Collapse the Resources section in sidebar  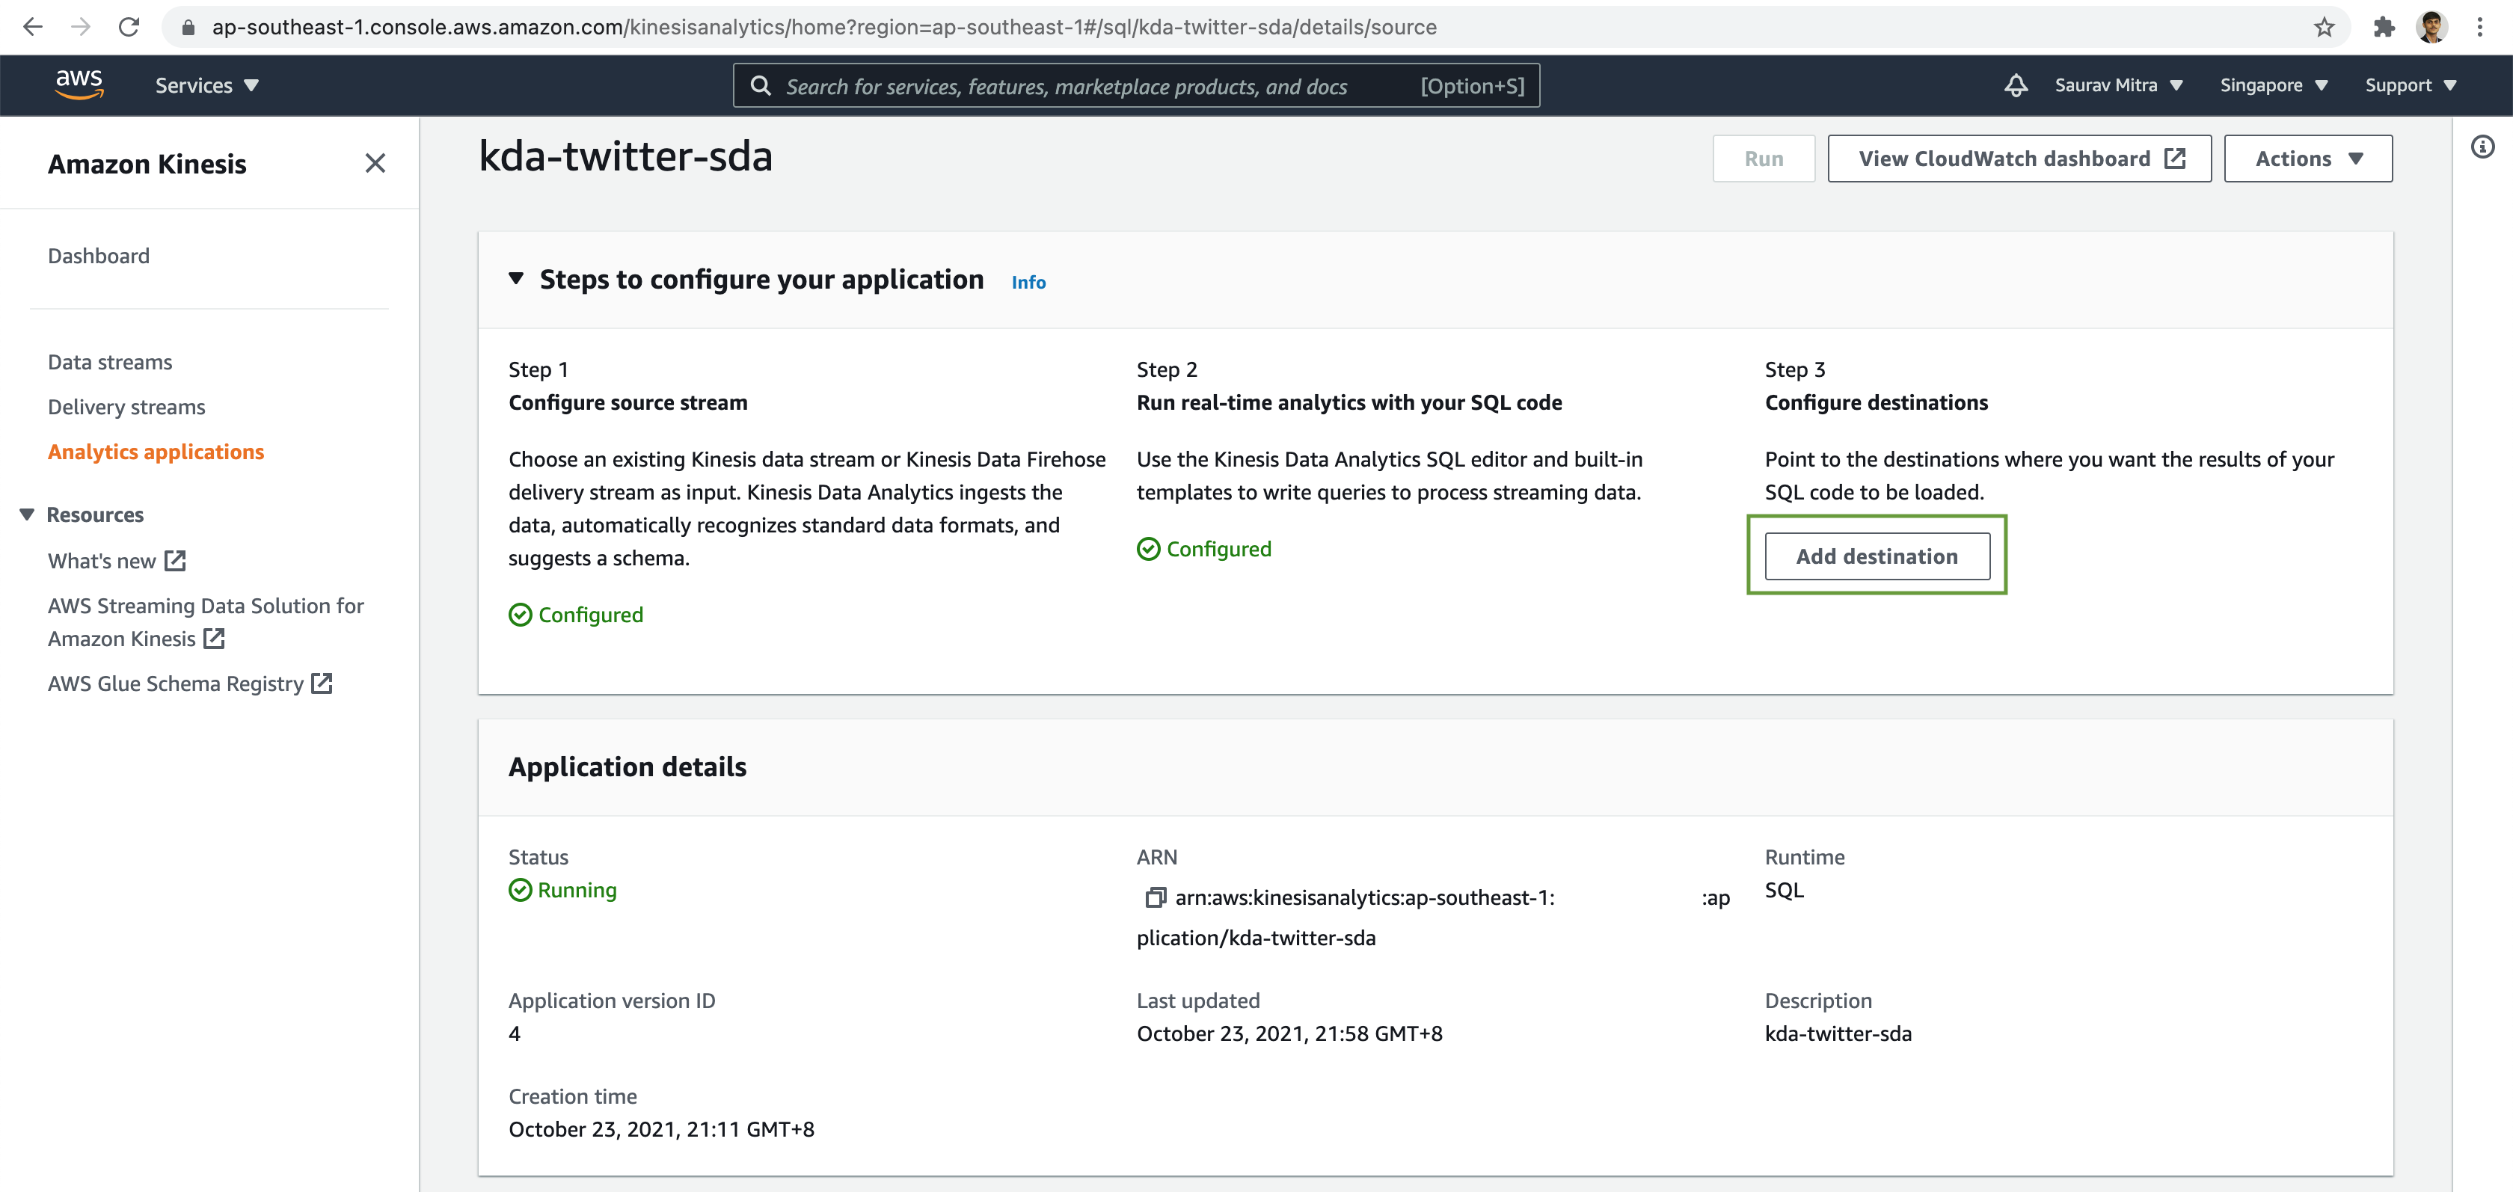pyautogui.click(x=28, y=514)
